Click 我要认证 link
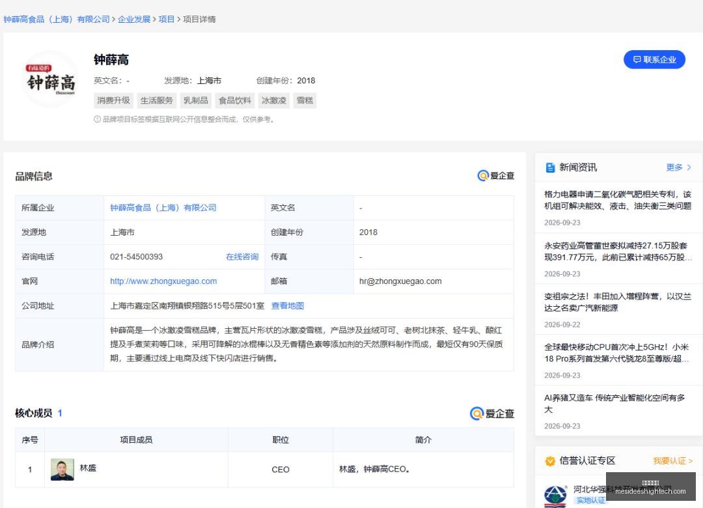The image size is (703, 508). [x=672, y=461]
